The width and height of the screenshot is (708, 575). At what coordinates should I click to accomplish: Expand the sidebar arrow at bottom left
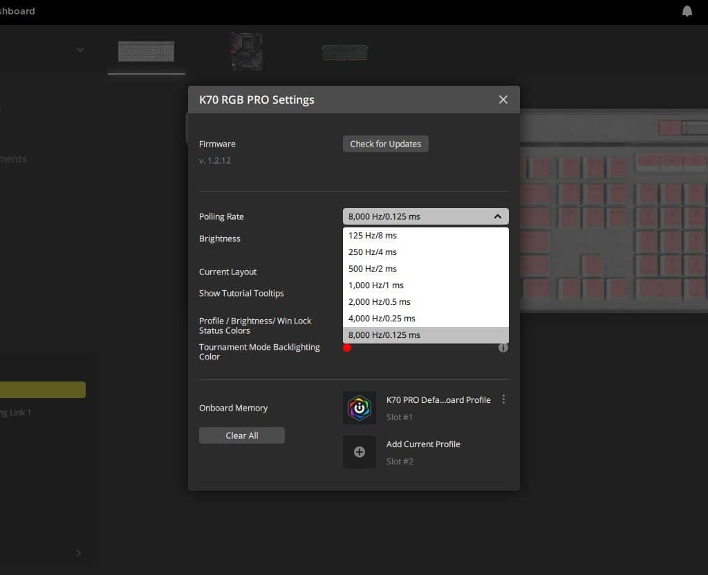click(78, 552)
